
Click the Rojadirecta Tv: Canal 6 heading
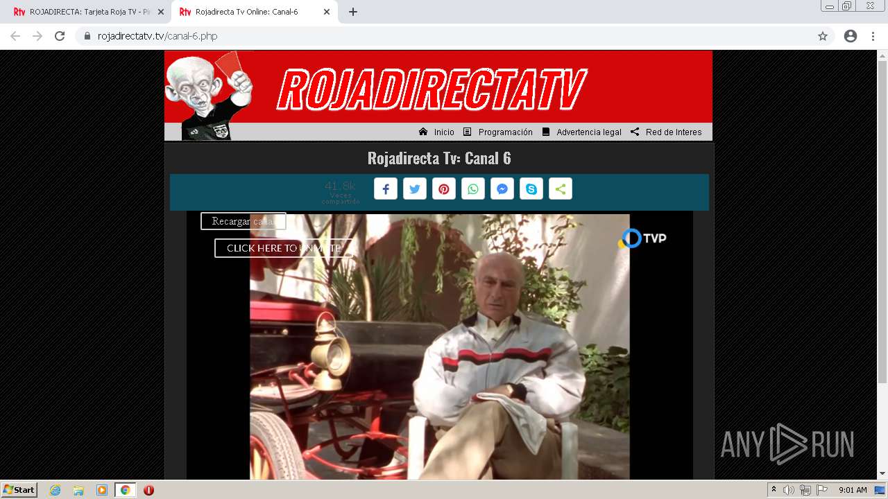439,158
